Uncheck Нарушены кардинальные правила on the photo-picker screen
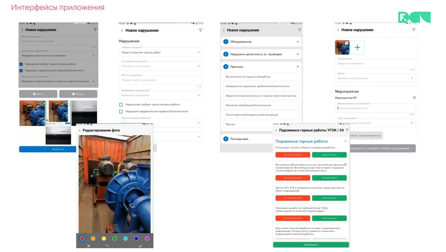Image resolution: width=446 pixels, height=252 pixels. [21, 71]
